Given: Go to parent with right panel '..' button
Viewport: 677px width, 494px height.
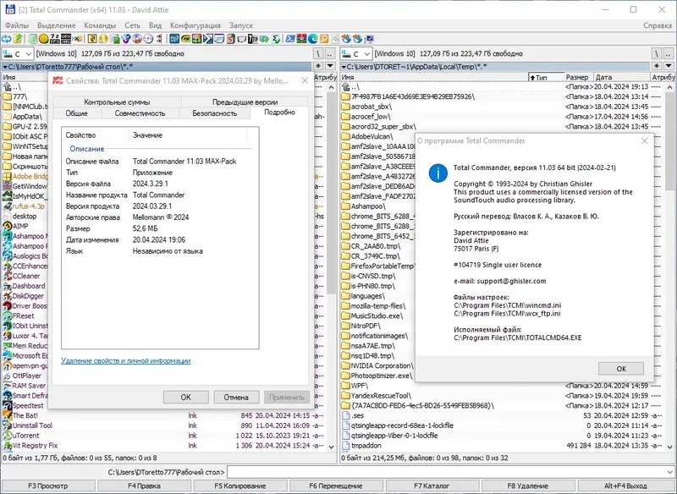Looking at the screenshot, I should coord(669,54).
